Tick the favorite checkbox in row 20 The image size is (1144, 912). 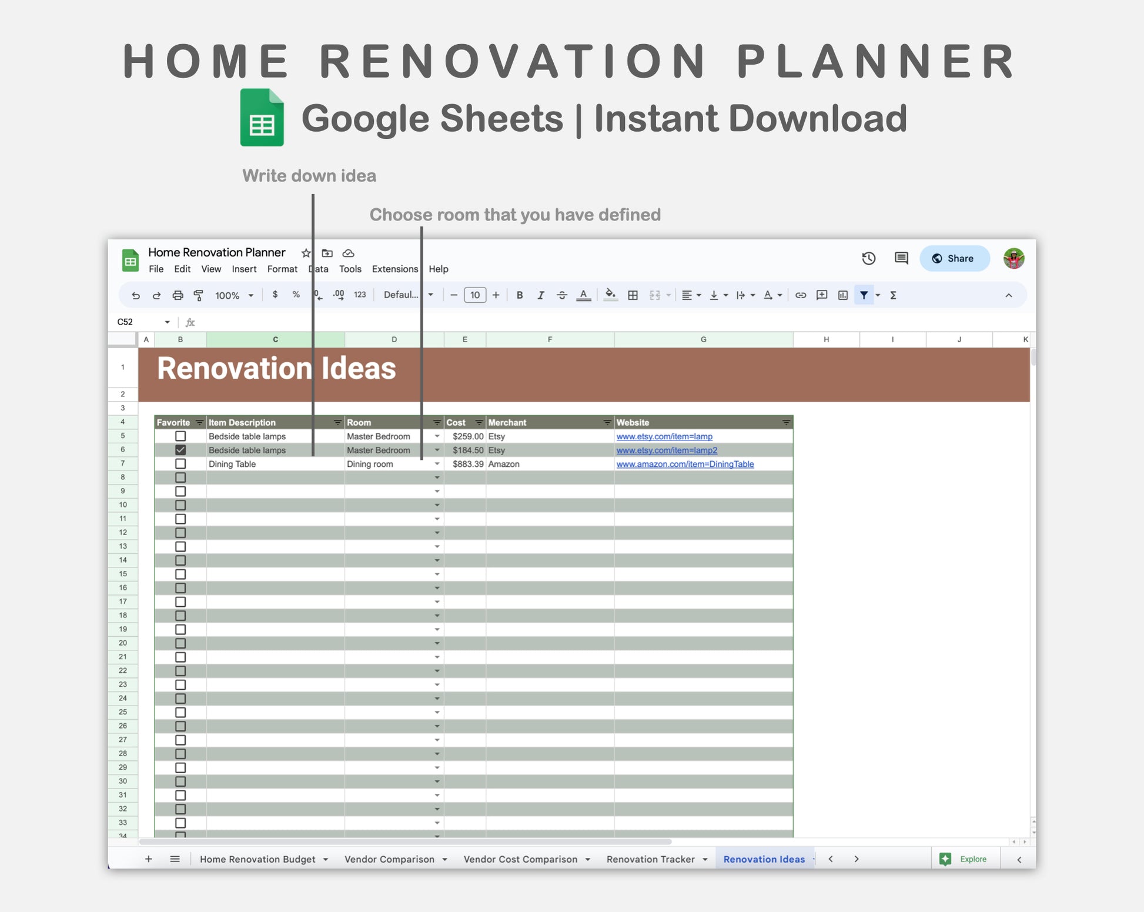tap(180, 643)
